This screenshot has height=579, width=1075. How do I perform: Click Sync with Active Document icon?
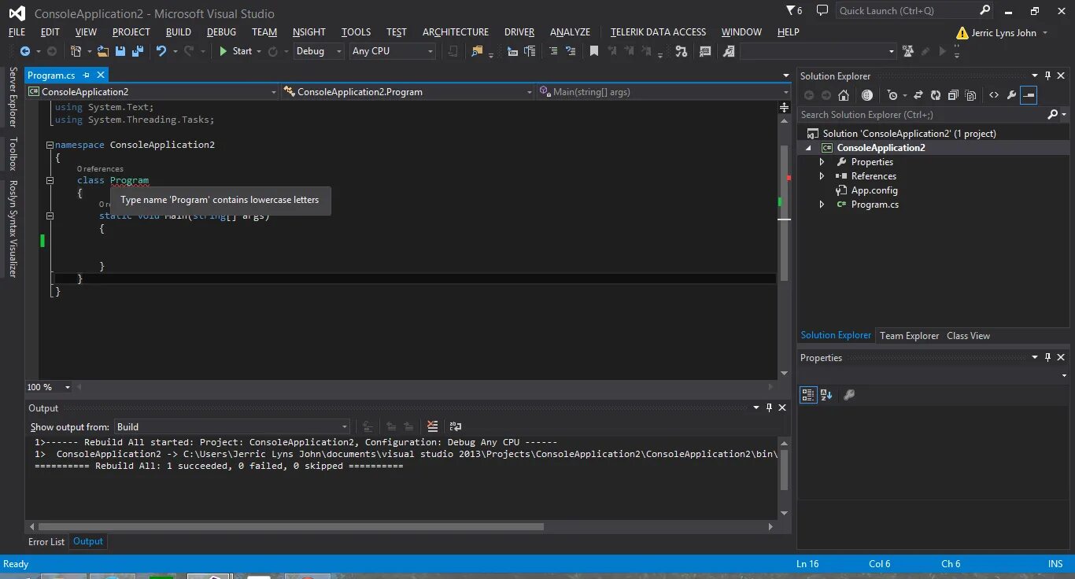point(918,95)
